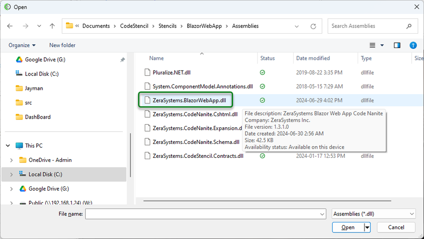Expand the OneDrive - Admin tree node
Image resolution: width=424 pixels, height=239 pixels.
click(12, 160)
